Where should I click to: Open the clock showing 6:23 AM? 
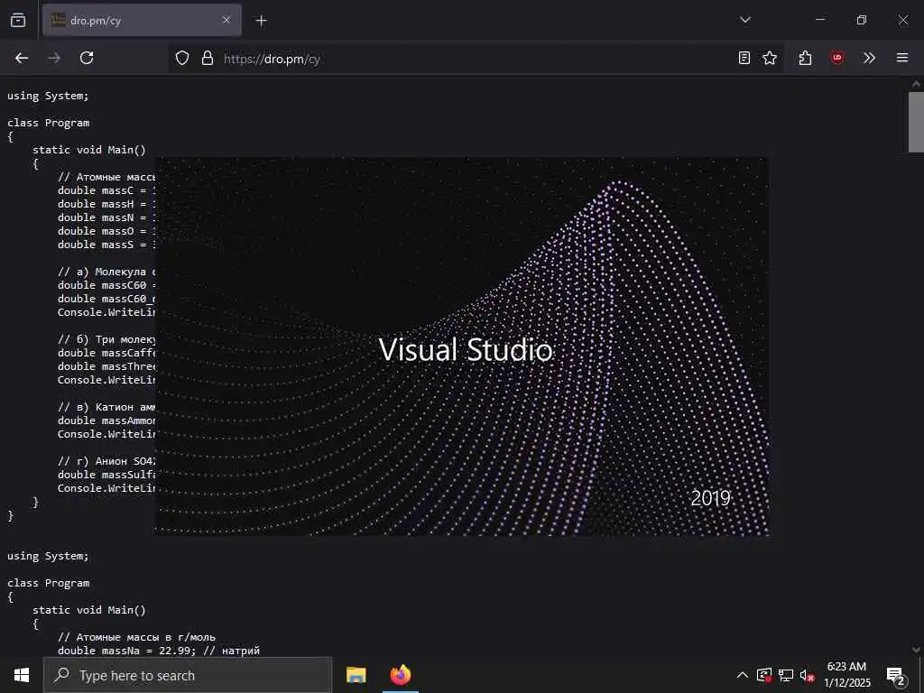pyautogui.click(x=846, y=675)
